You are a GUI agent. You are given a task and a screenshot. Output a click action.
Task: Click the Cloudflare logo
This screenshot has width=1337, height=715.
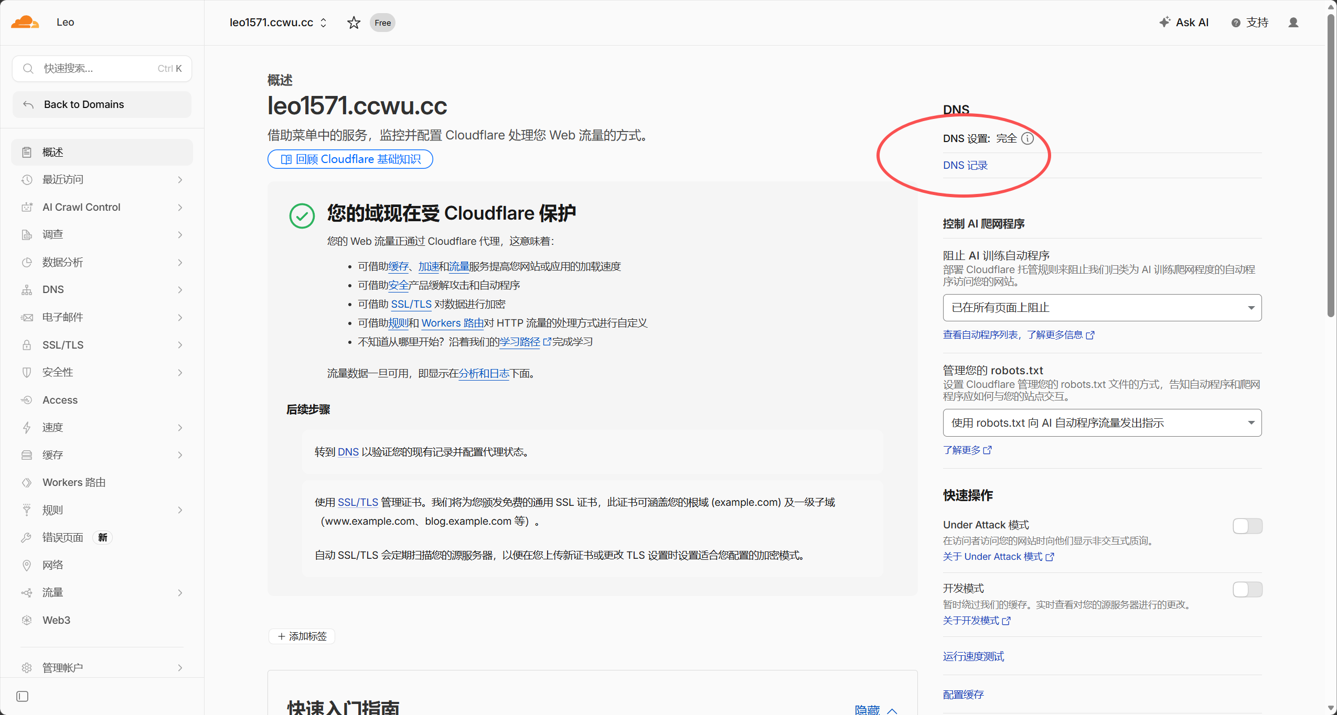[25, 22]
